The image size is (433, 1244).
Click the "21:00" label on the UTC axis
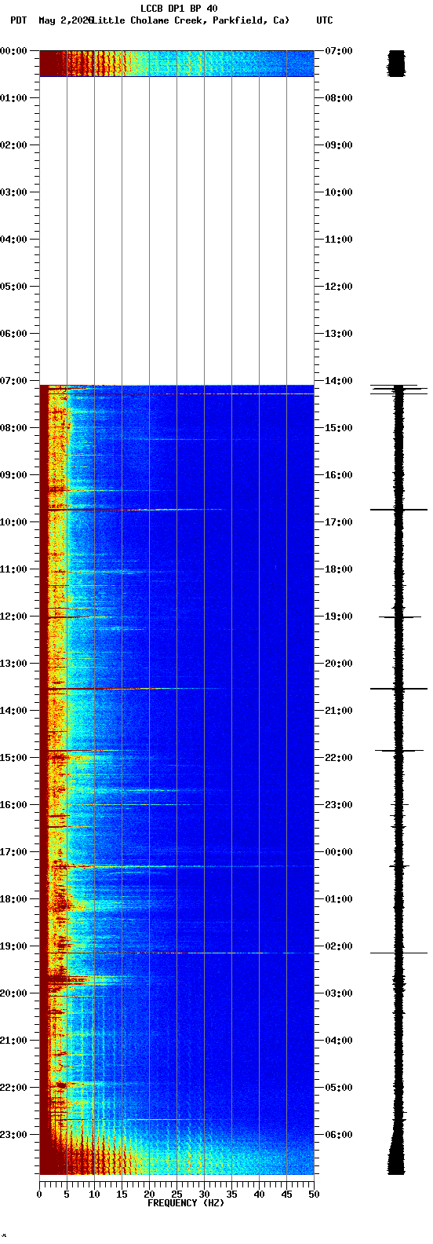(x=338, y=711)
